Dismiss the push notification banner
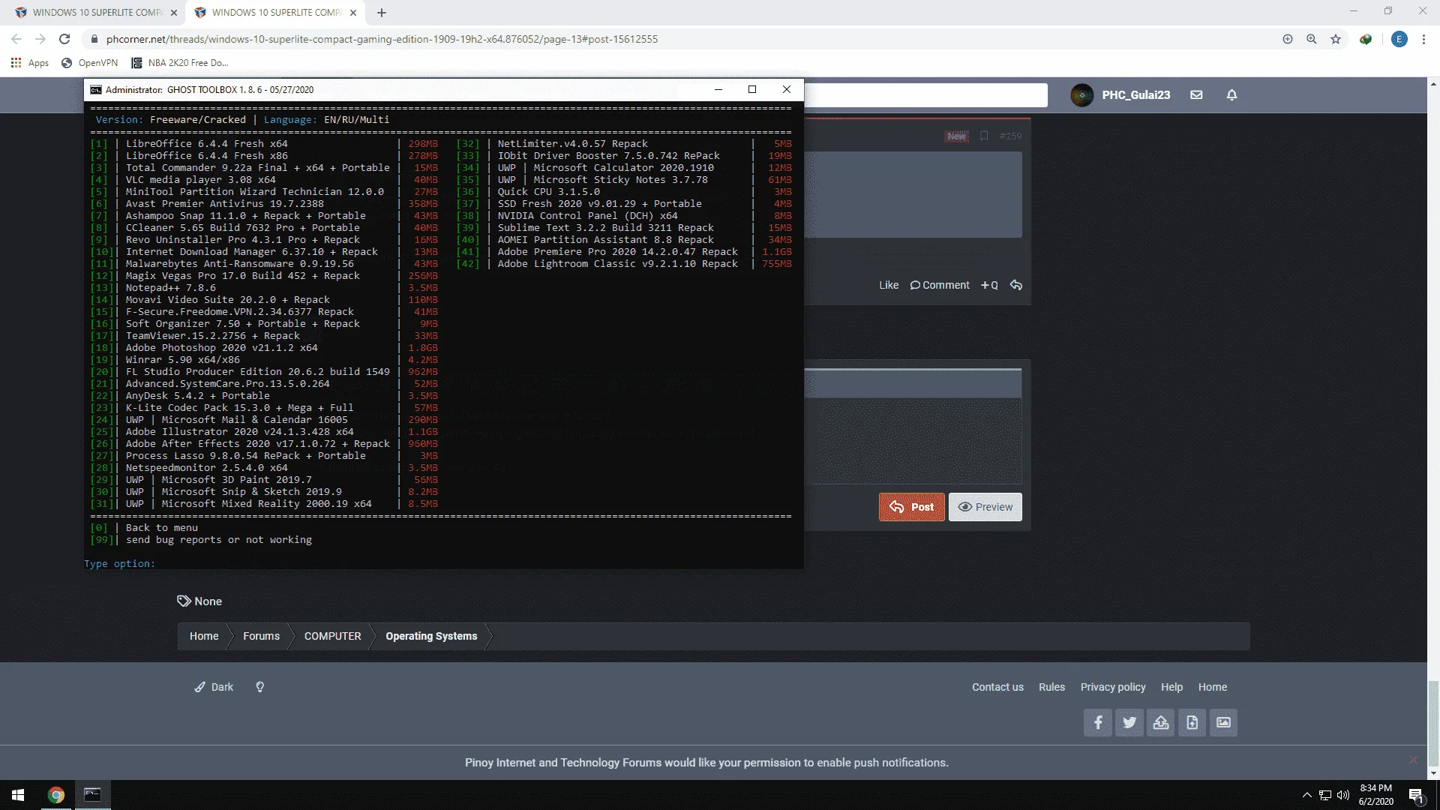This screenshot has height=810, width=1440. pyautogui.click(x=1413, y=760)
